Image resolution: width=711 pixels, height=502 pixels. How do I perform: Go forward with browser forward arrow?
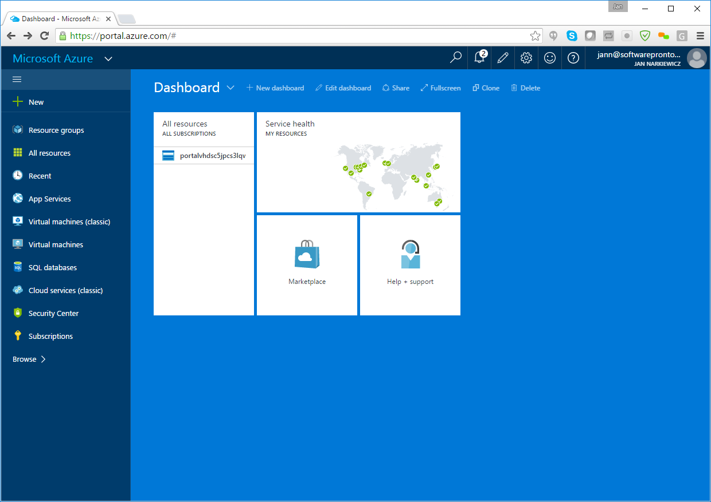(x=28, y=36)
